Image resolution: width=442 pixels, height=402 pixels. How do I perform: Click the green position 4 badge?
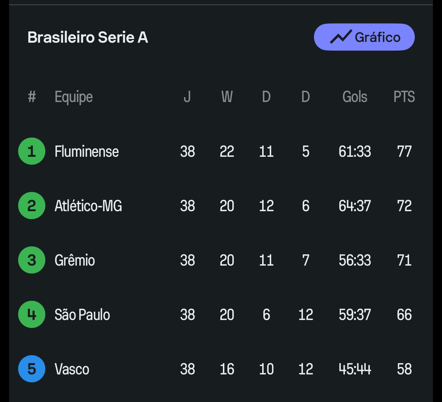(x=32, y=314)
